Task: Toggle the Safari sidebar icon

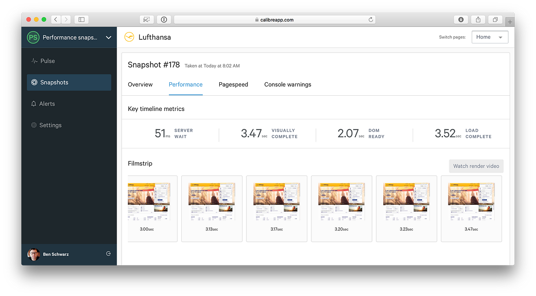Action: click(81, 19)
